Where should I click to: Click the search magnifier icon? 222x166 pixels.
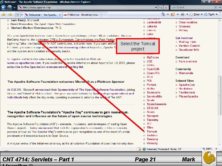click(216, 7)
